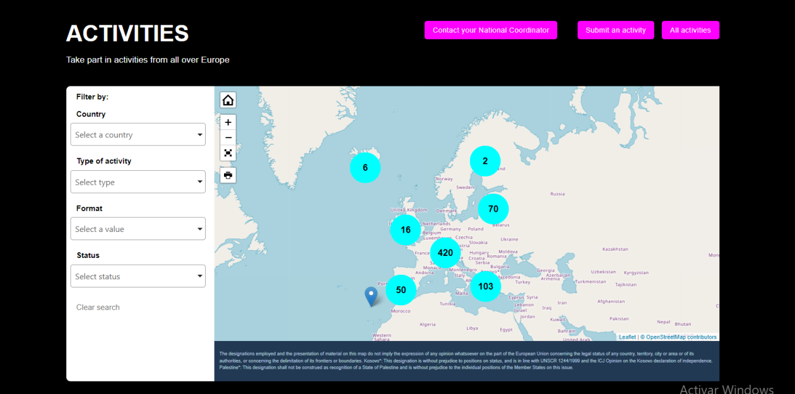Print the map using printer icon
The image size is (795, 394).
point(228,175)
